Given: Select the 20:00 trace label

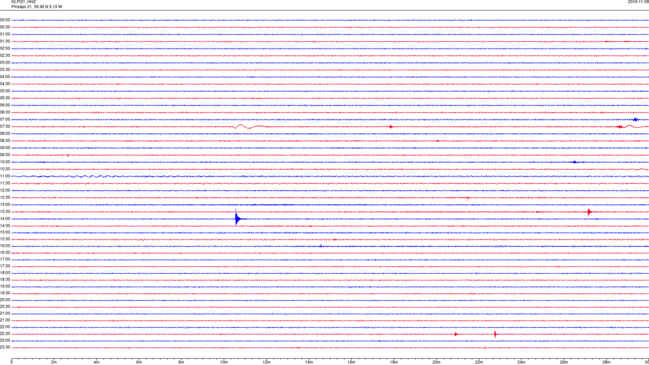Looking at the screenshot, I should [5, 300].
